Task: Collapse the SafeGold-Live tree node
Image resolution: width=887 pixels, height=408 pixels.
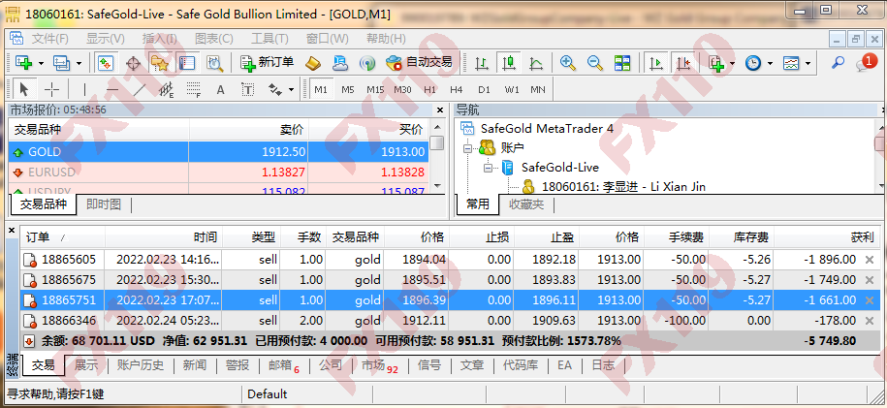Action: click(x=489, y=168)
